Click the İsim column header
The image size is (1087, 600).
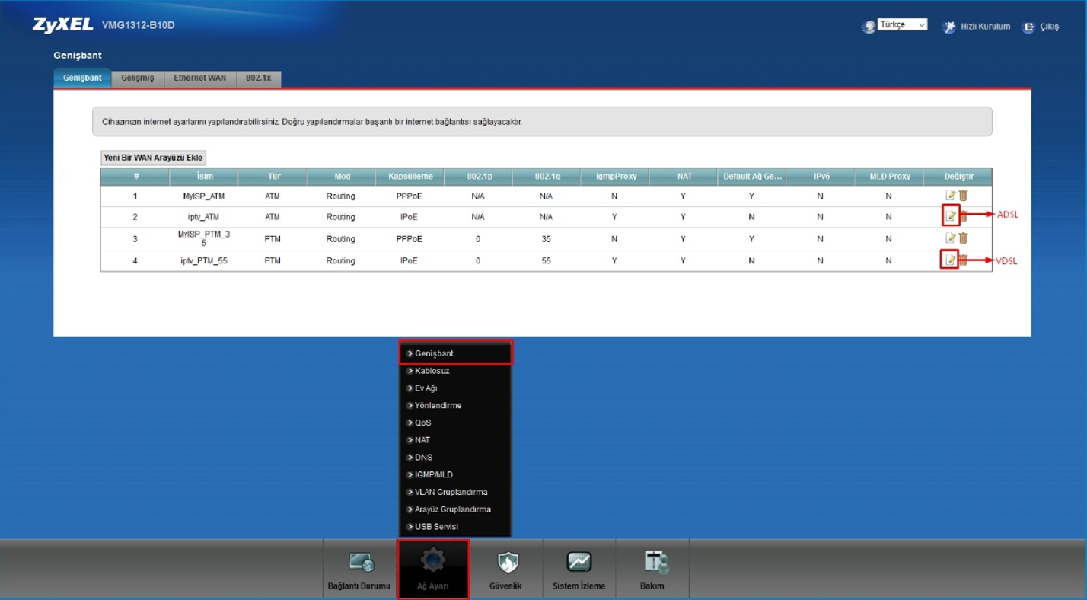pyautogui.click(x=204, y=177)
